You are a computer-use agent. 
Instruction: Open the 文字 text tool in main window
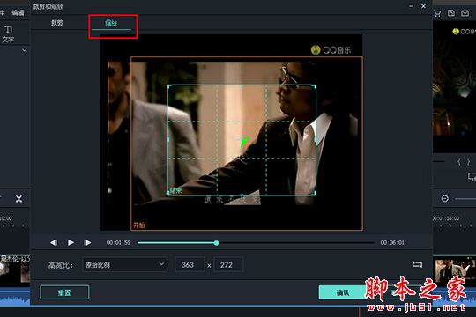coord(8,34)
